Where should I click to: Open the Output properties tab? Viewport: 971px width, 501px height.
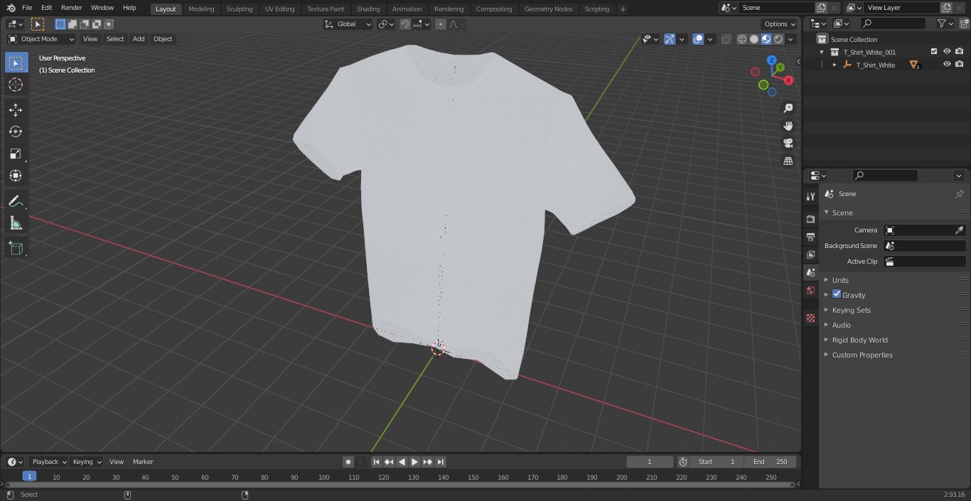point(810,237)
